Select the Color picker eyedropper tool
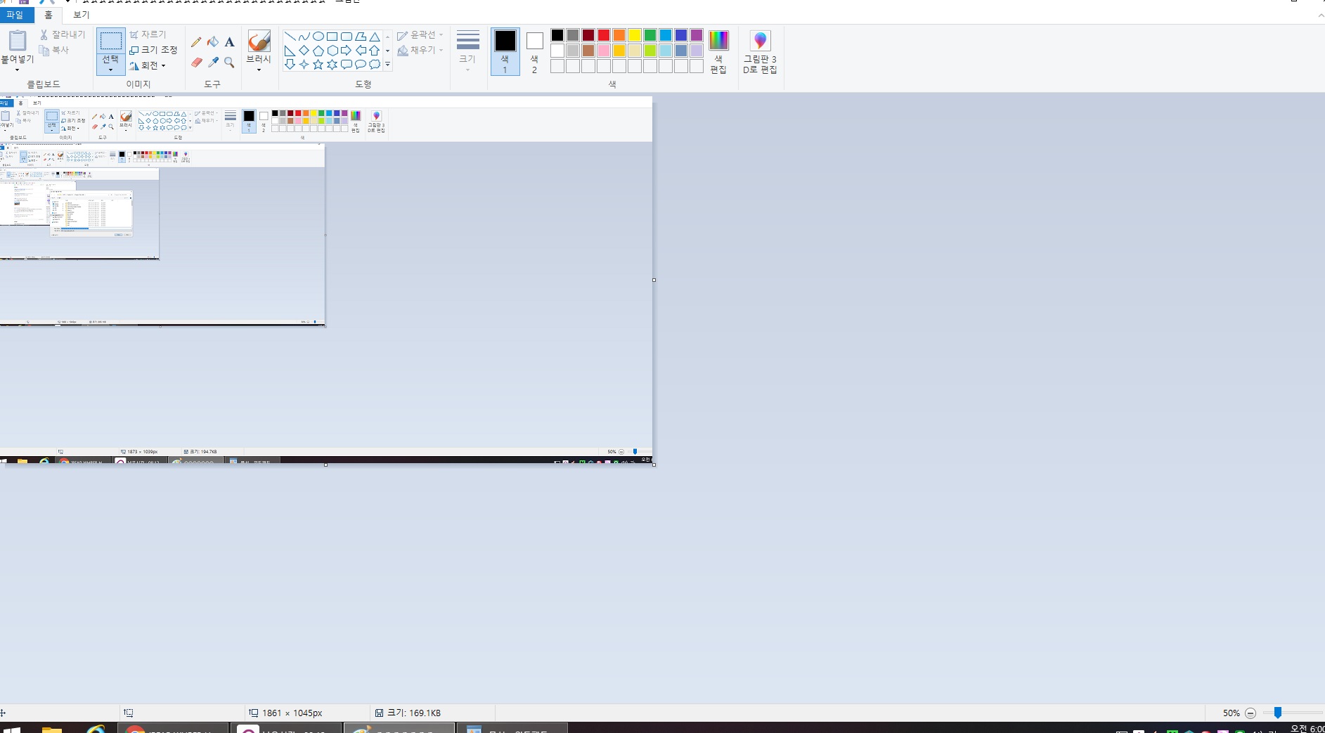This screenshot has width=1325, height=733. (x=213, y=63)
